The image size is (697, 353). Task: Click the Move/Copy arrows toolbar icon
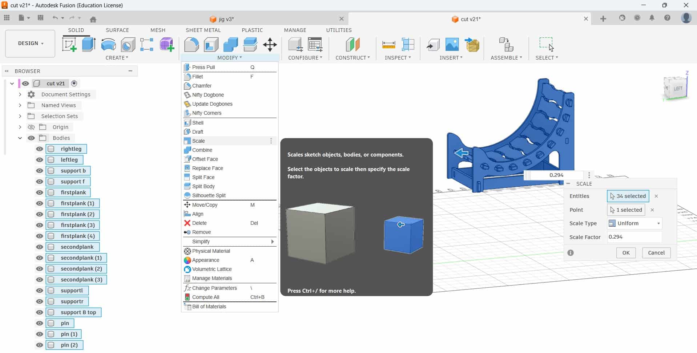[x=270, y=45]
